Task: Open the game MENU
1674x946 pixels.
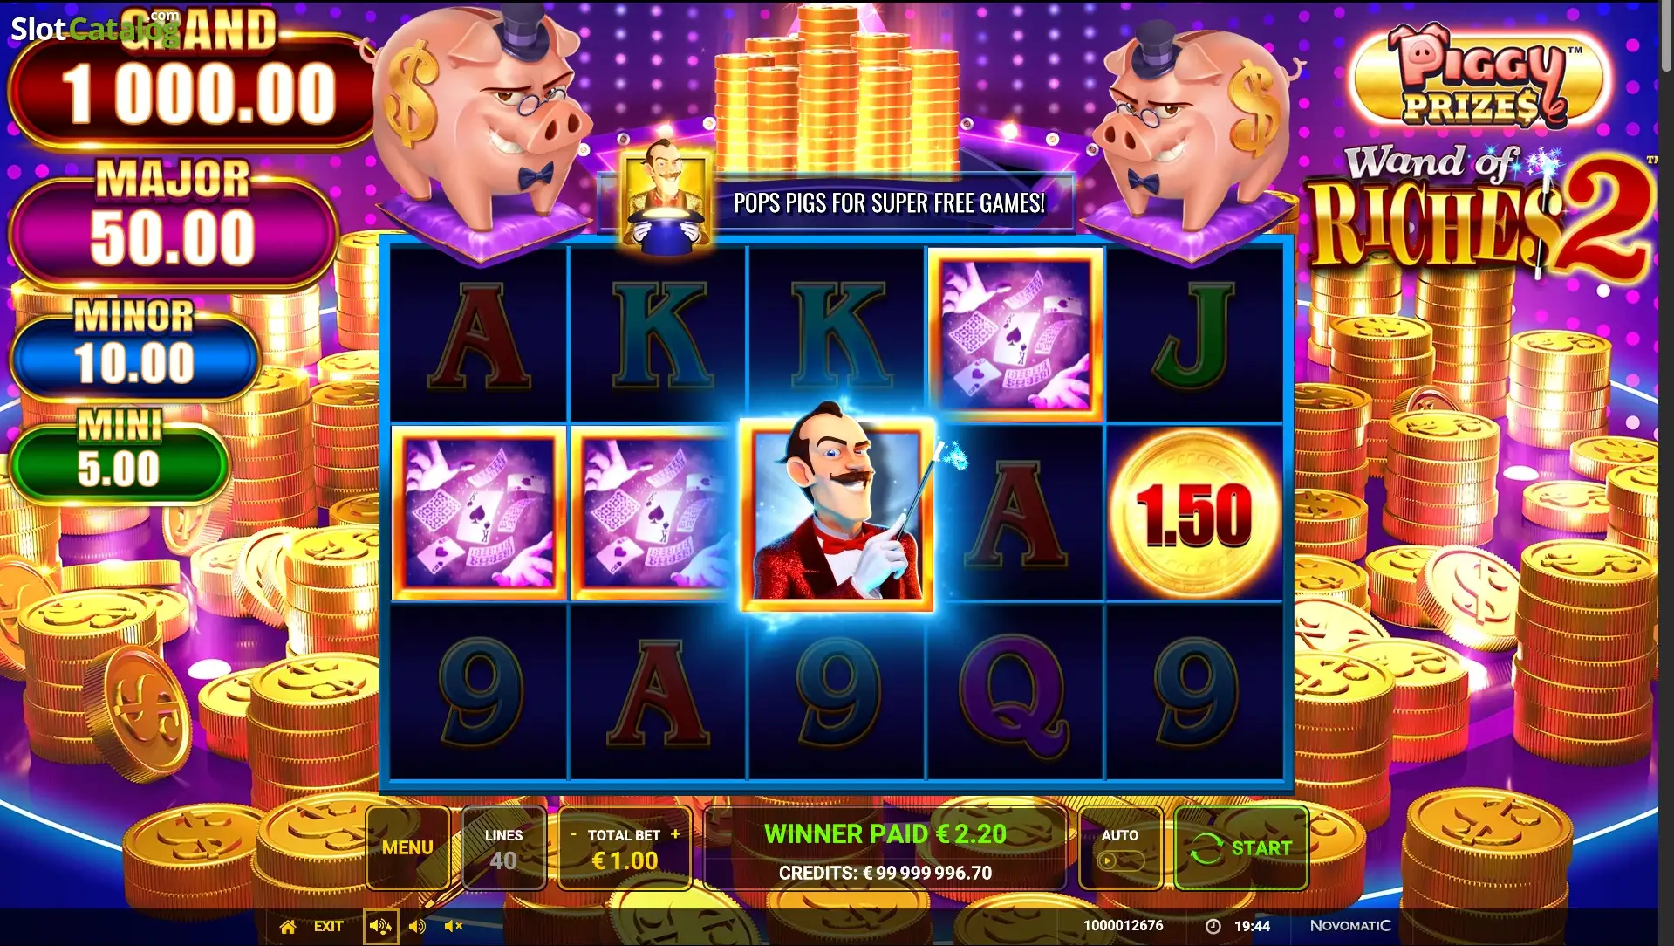Action: [x=407, y=847]
